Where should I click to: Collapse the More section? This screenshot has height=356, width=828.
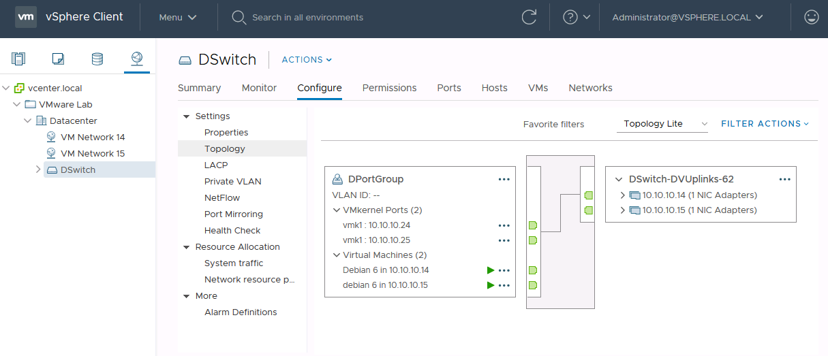point(187,296)
